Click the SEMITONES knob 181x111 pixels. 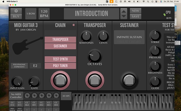click(86, 36)
